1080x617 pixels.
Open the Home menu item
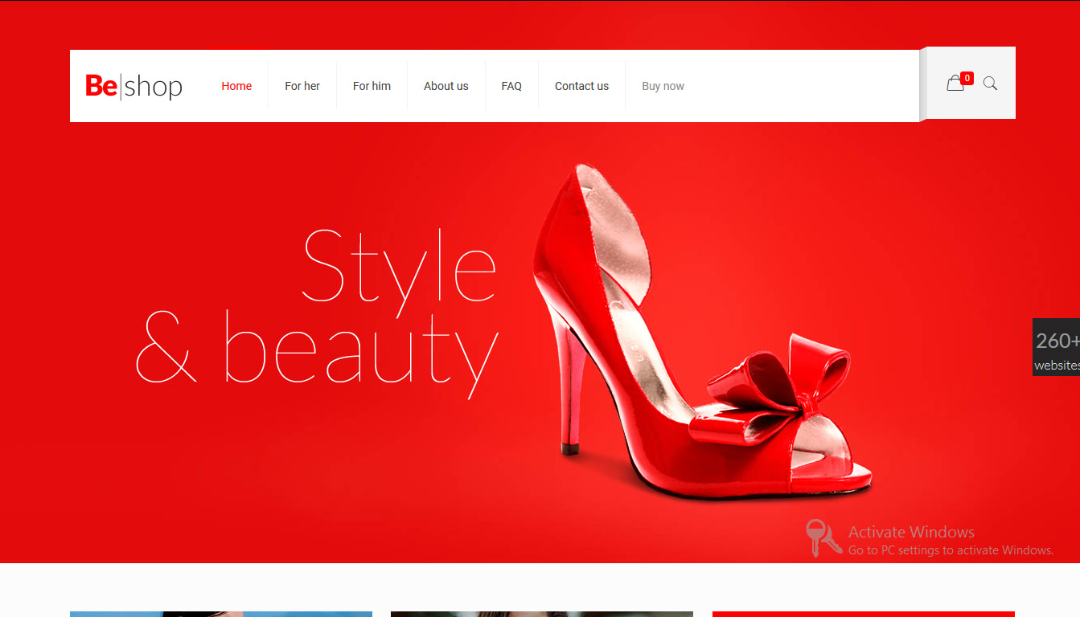click(x=236, y=86)
